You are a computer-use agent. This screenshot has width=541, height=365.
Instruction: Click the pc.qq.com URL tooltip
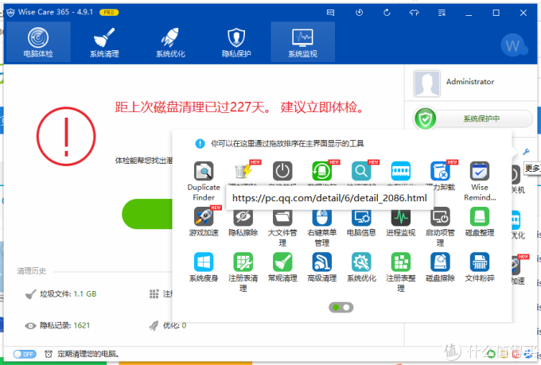329,198
